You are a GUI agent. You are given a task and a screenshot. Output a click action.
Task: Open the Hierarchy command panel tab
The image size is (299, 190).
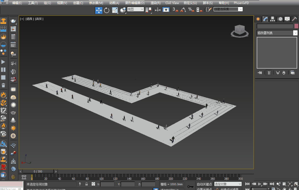[x=273, y=19]
